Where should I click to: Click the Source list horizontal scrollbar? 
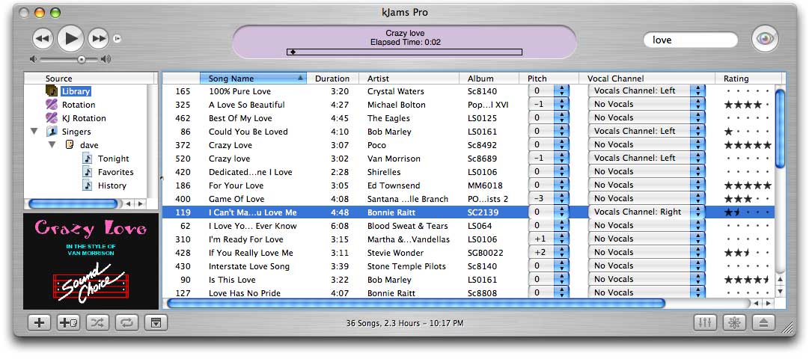tap(73, 204)
